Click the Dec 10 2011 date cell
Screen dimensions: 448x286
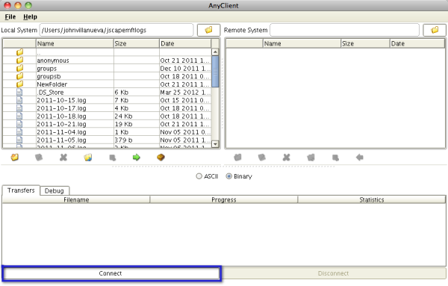pos(185,68)
